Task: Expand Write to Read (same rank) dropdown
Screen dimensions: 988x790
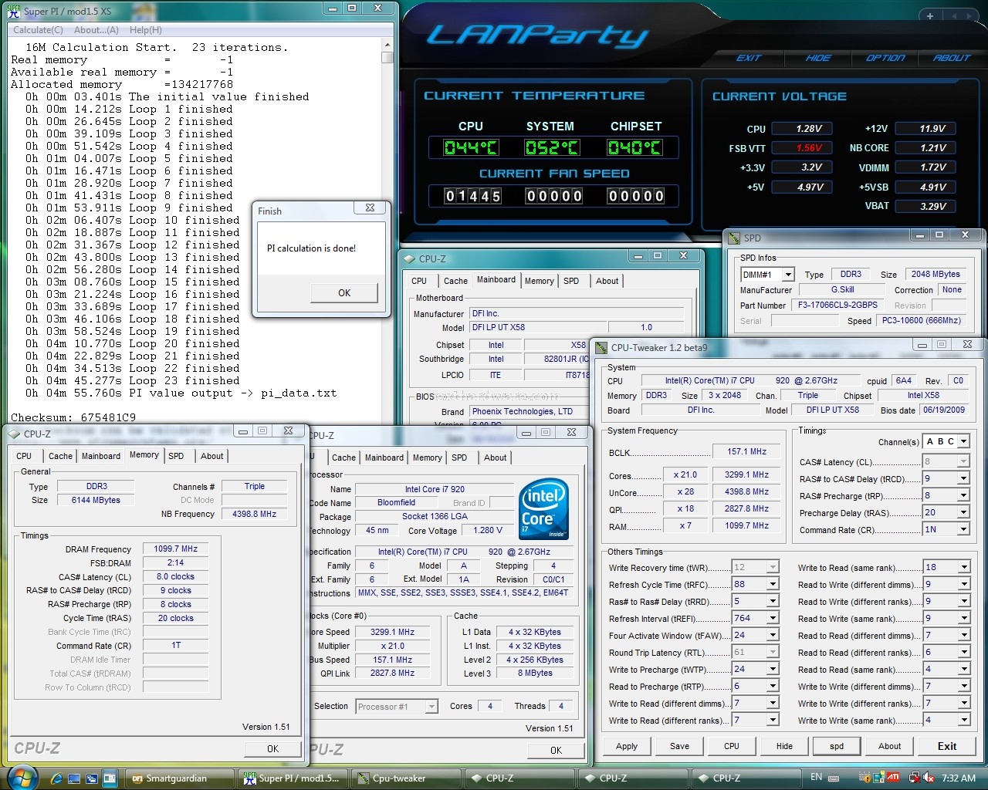Action: [x=963, y=568]
